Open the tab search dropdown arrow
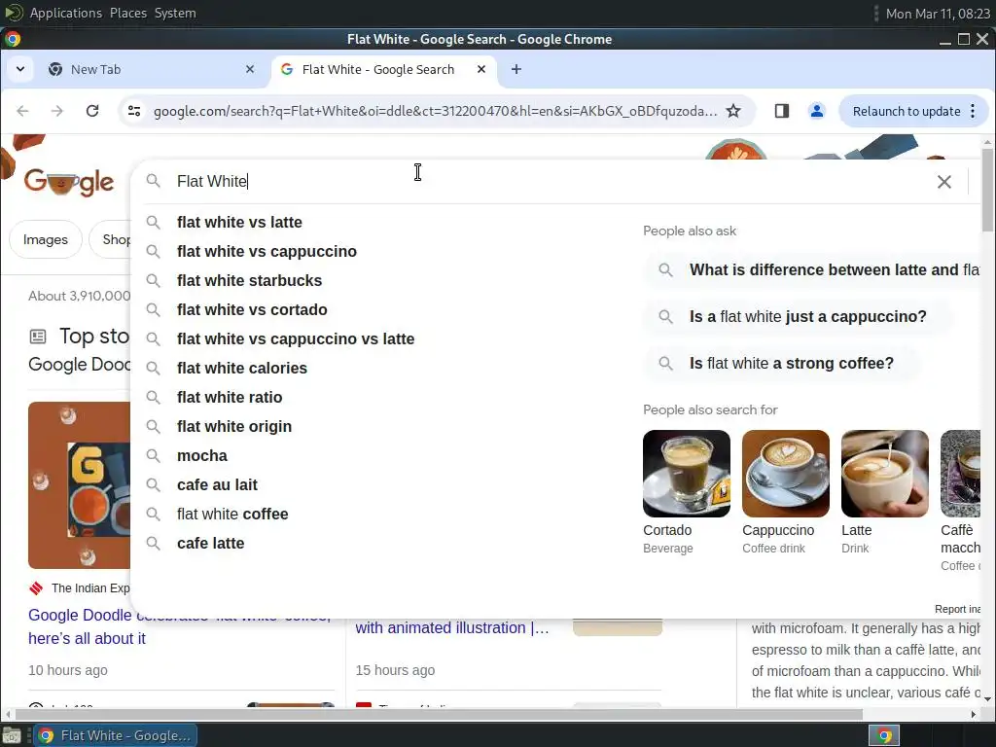The width and height of the screenshot is (996, 747). (x=20, y=69)
